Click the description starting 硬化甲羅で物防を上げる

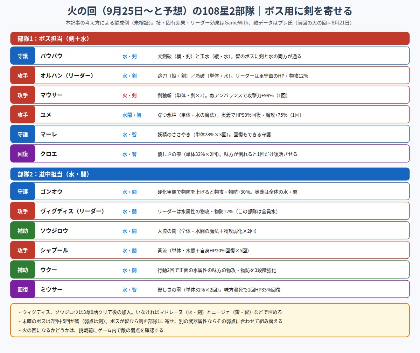227,192
